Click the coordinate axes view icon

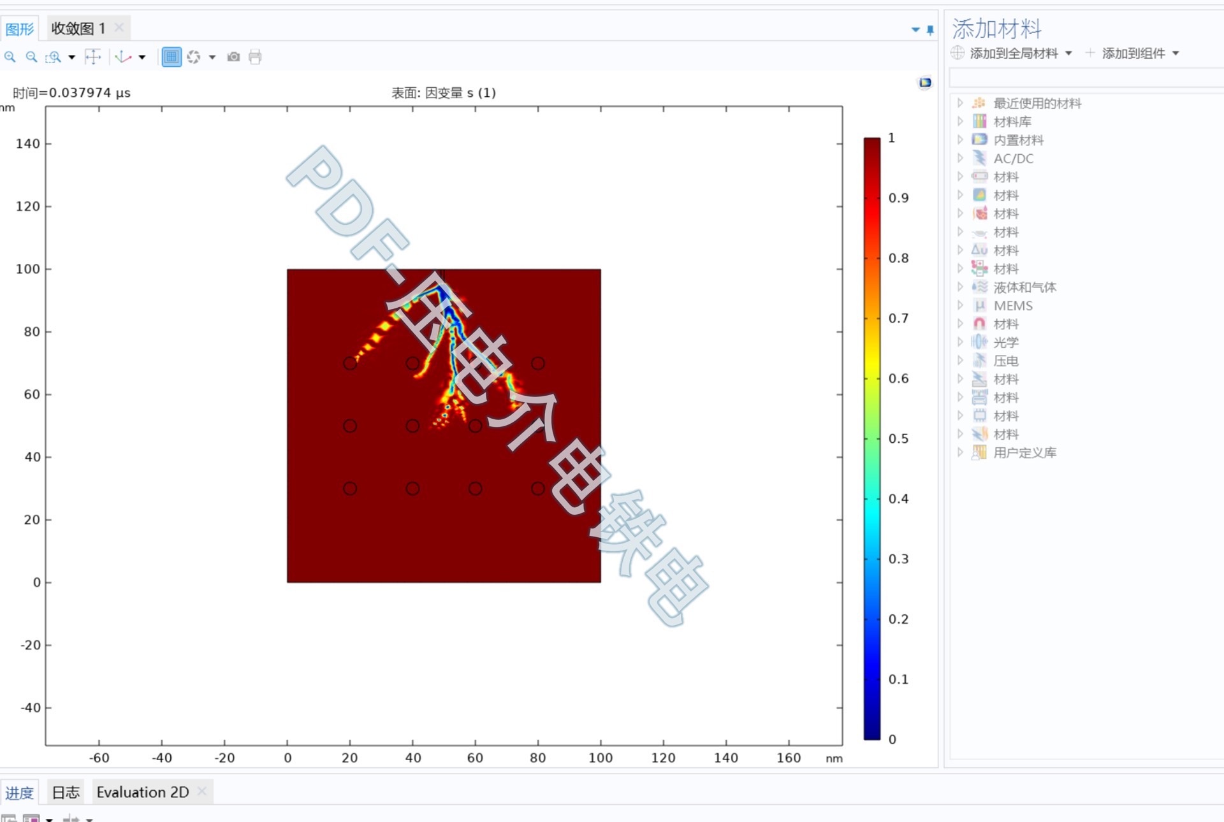123,57
